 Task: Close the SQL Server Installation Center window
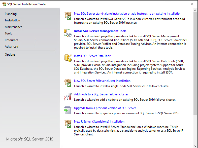pos(192,4)
